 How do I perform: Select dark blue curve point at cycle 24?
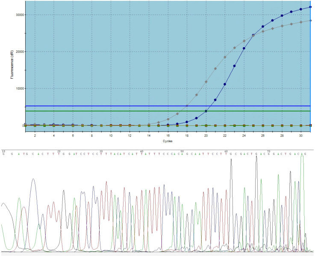[244, 48]
